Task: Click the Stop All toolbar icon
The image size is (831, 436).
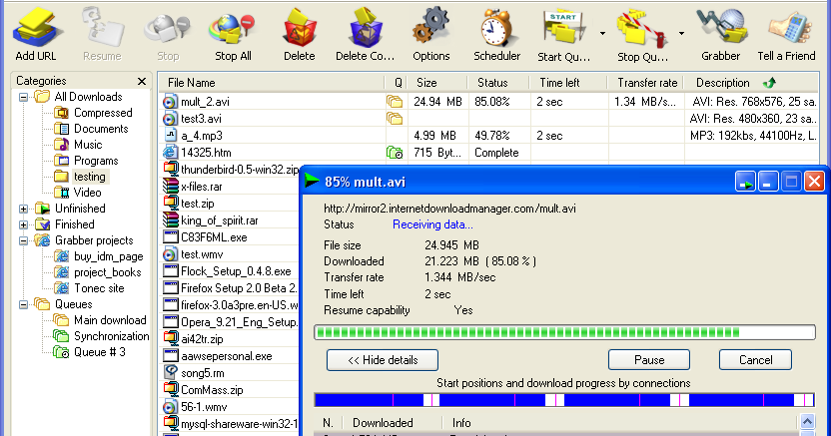Action: pyautogui.click(x=233, y=34)
